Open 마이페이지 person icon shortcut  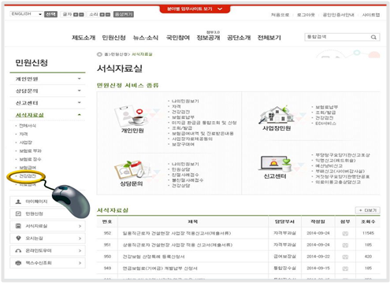pyautogui.click(x=18, y=202)
